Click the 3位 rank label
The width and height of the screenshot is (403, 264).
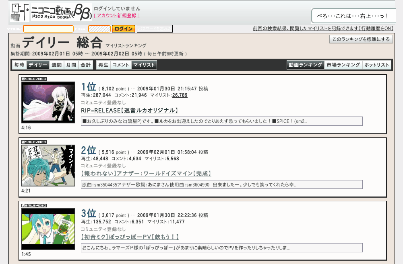coord(89,213)
